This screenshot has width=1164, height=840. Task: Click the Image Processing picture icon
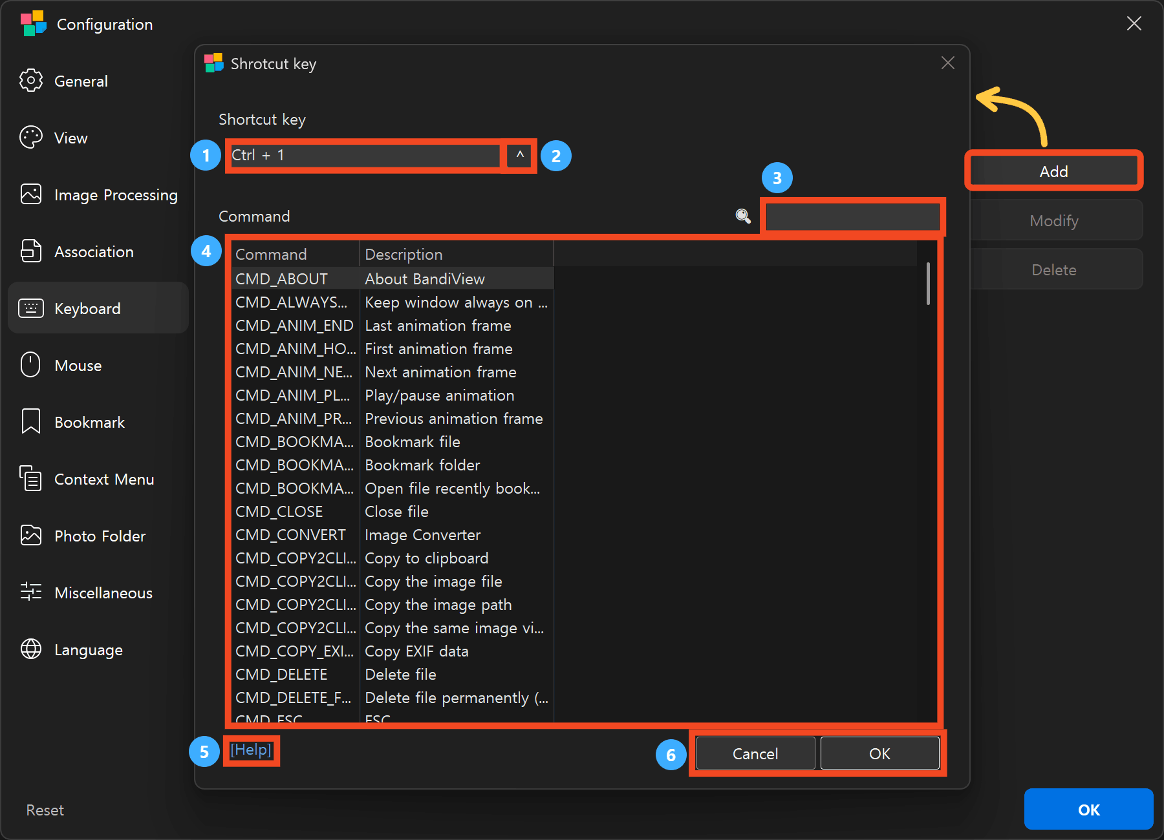31,194
